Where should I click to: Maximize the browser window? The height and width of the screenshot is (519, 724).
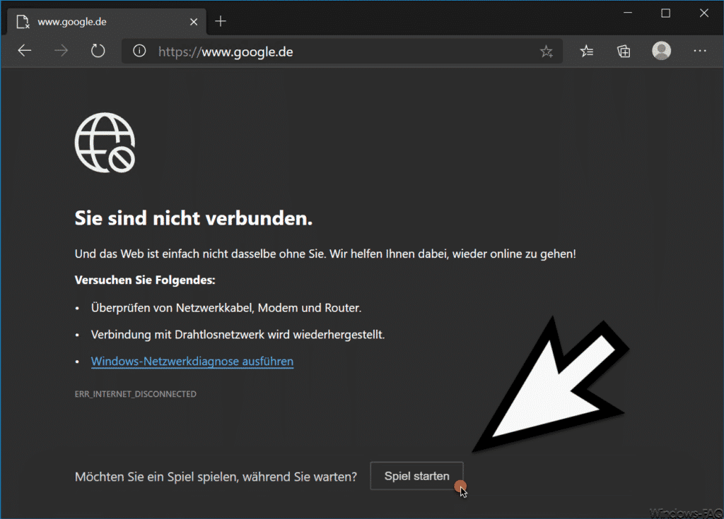665,13
